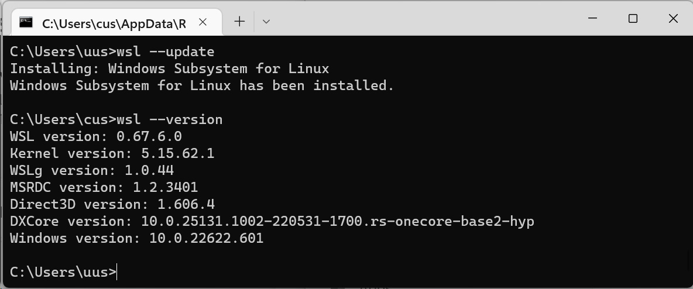The width and height of the screenshot is (693, 289).
Task: Close the C:\Users\cus\AppData tab
Action: click(203, 22)
